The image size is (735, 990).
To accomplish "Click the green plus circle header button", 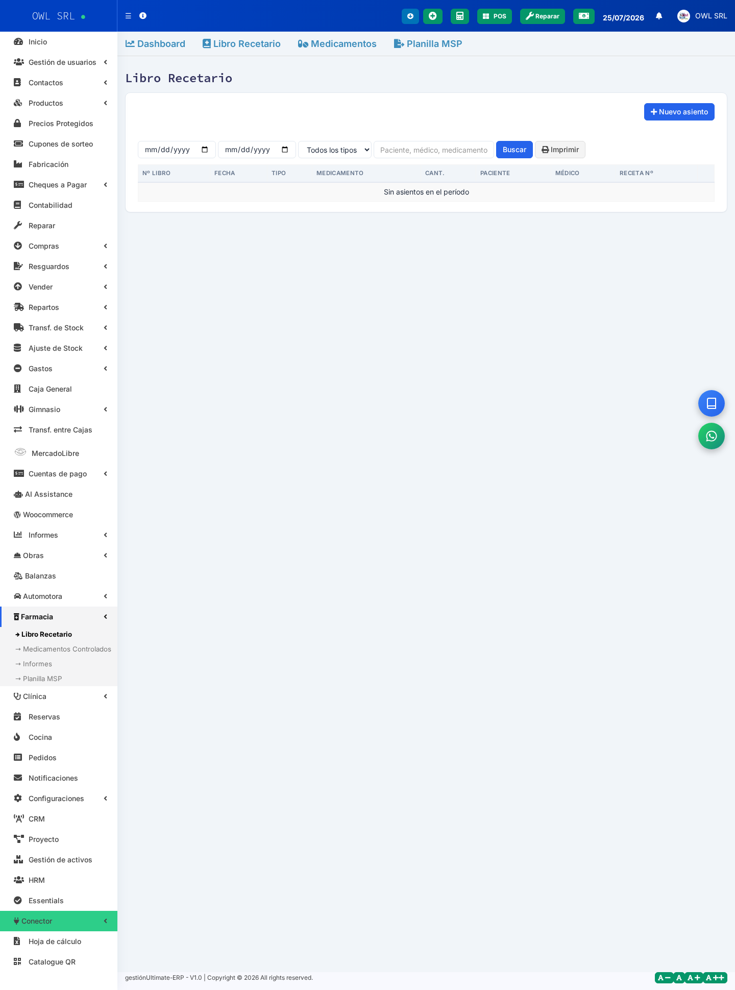I will [432, 16].
